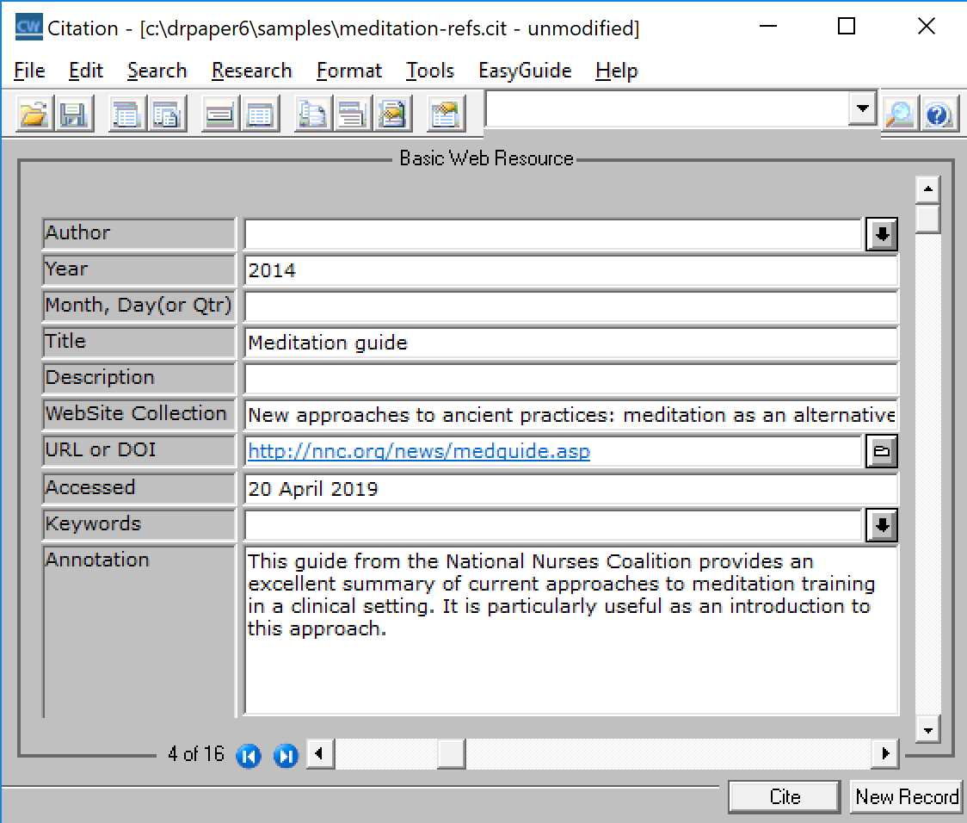This screenshot has height=823, width=967.
Task: Go to the first record arrow
Action: pos(248,756)
